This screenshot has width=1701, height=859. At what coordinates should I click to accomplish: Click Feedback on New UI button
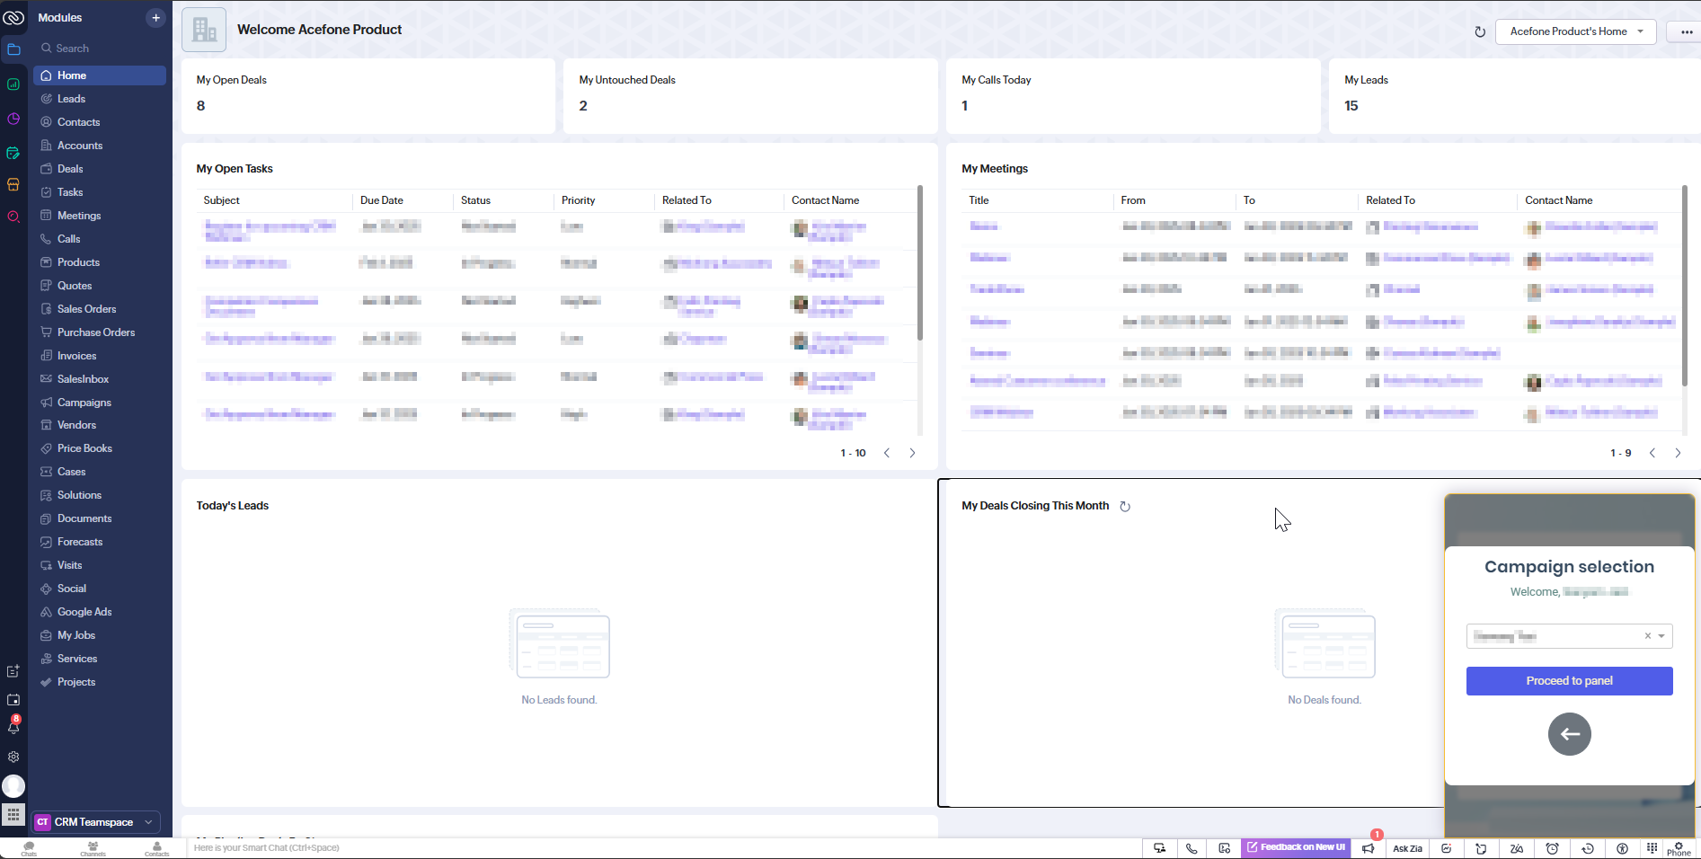pos(1296,847)
